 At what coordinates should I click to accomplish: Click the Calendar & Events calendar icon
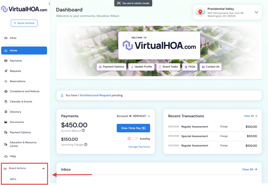click(6, 102)
